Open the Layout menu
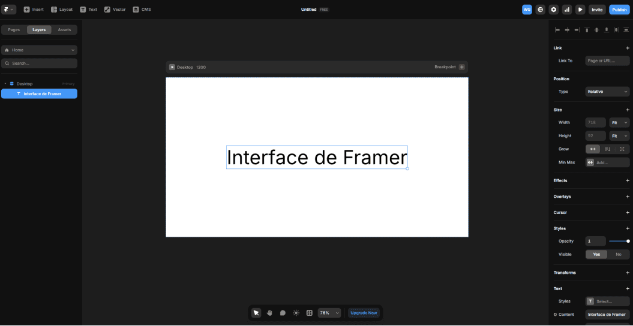 tap(62, 9)
